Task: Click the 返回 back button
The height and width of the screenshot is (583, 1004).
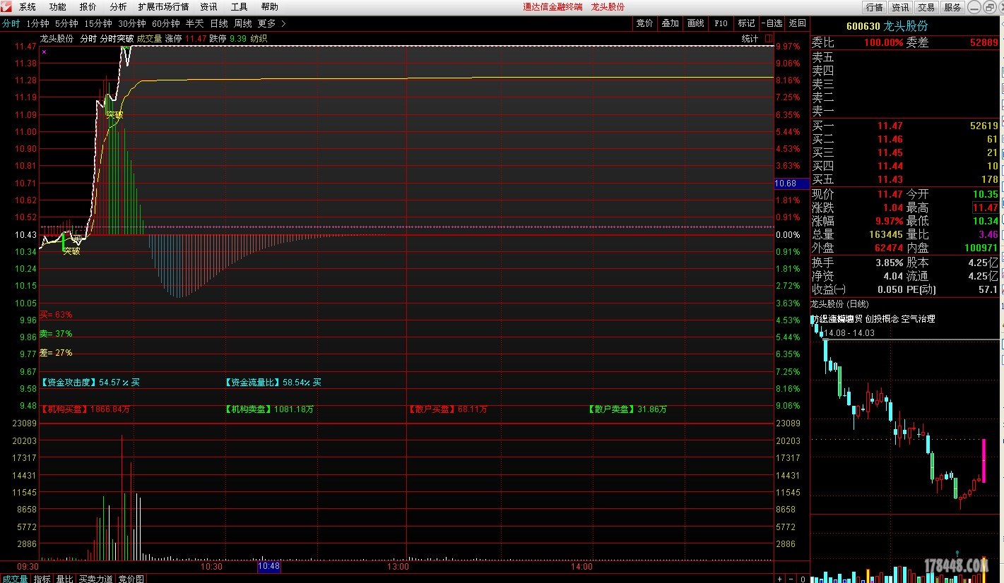Action: tap(797, 23)
